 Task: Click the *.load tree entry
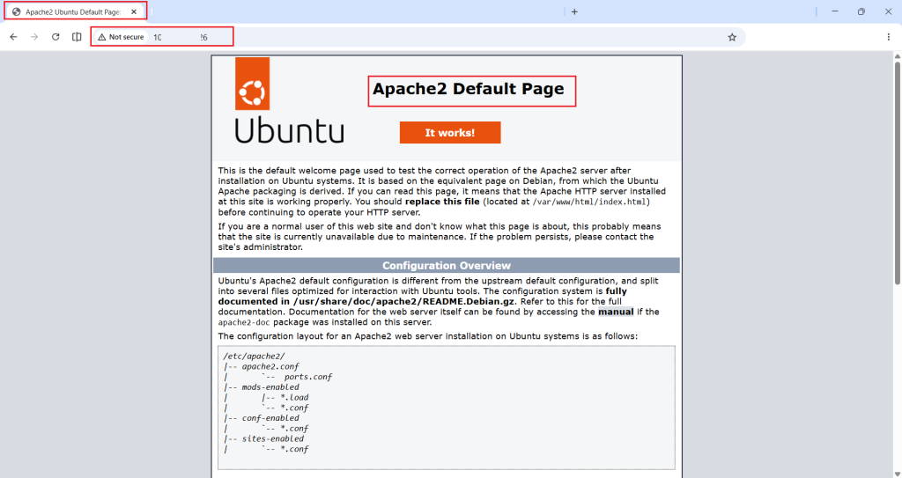click(294, 398)
